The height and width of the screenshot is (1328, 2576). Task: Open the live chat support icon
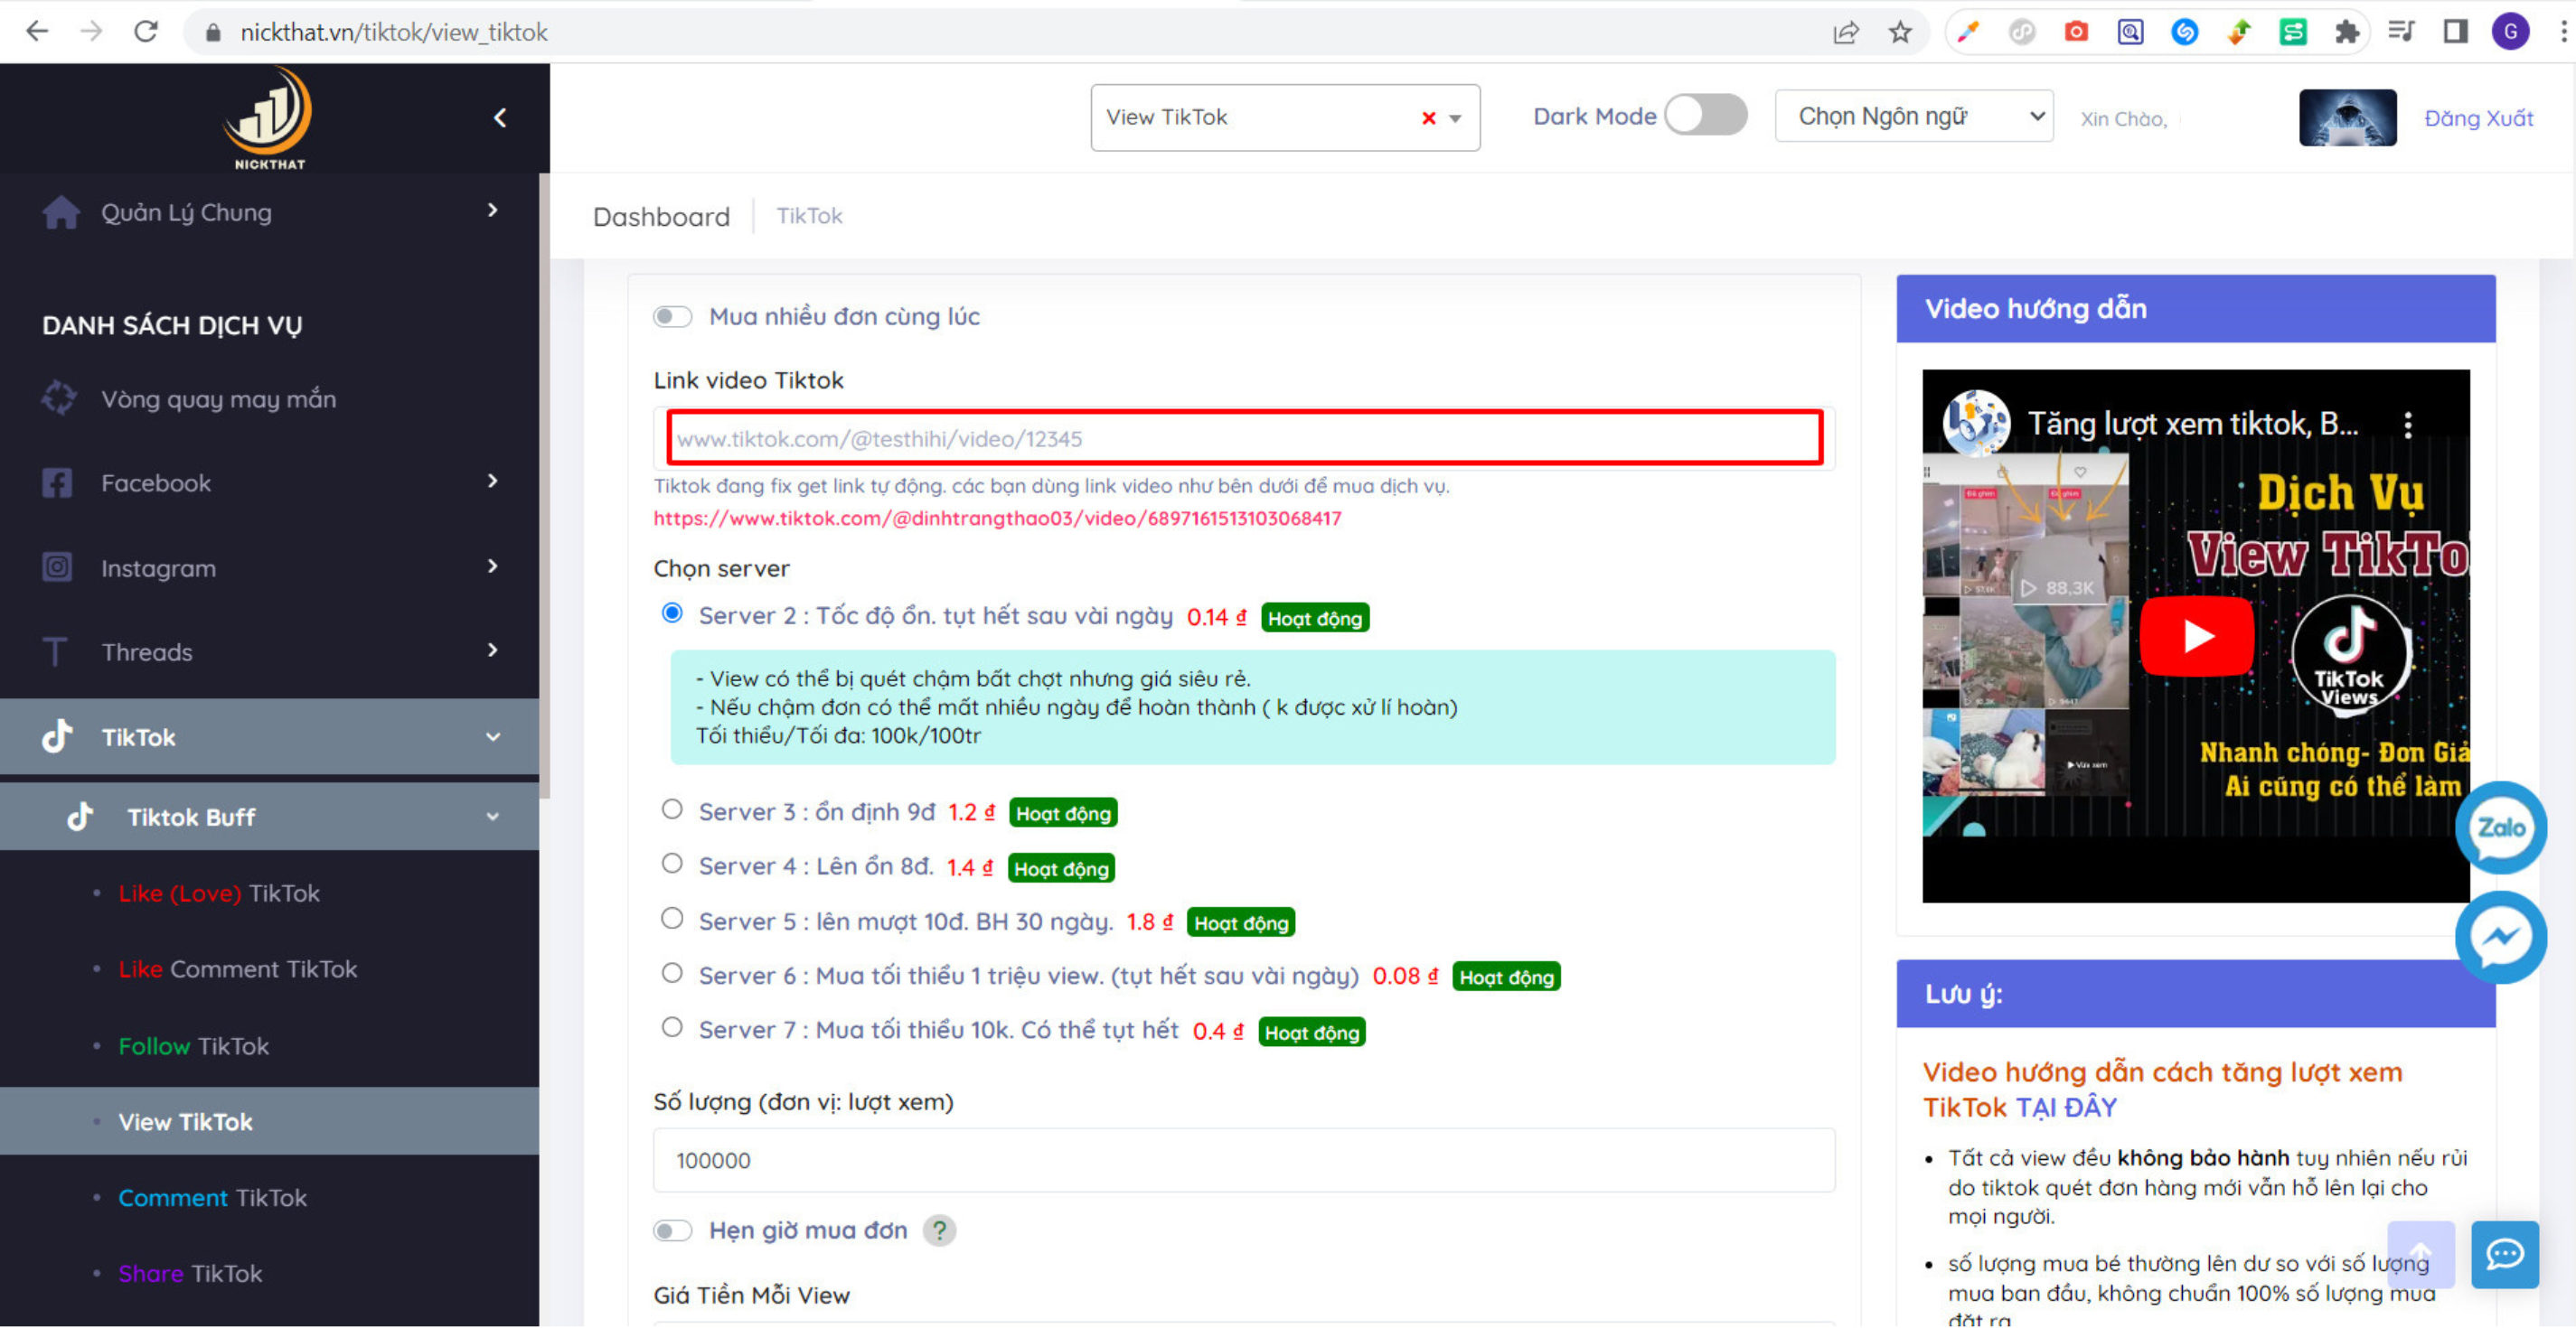click(2504, 1254)
